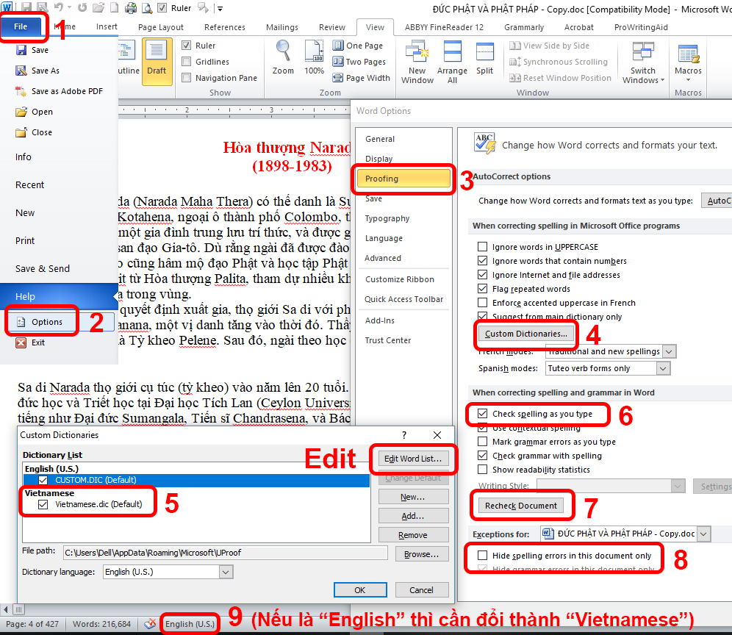Split the document window
Viewport: 732px width, 635px height.
(x=484, y=58)
